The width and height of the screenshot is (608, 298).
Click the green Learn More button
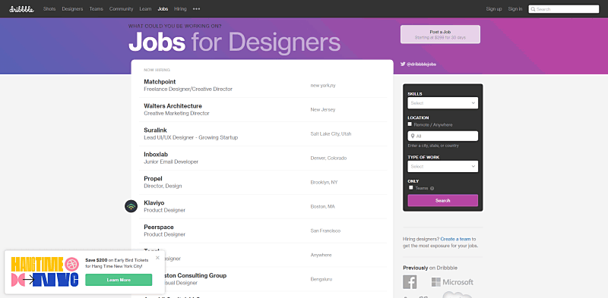coord(119,280)
